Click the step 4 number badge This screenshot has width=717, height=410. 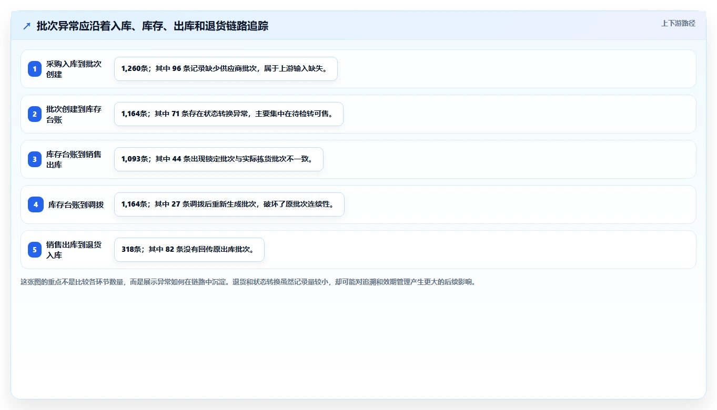point(36,204)
